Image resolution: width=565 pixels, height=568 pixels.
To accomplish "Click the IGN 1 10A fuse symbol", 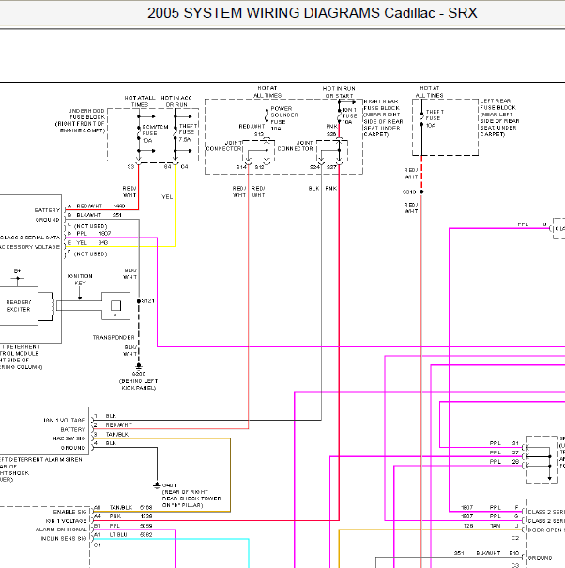I will pyautogui.click(x=340, y=115).
